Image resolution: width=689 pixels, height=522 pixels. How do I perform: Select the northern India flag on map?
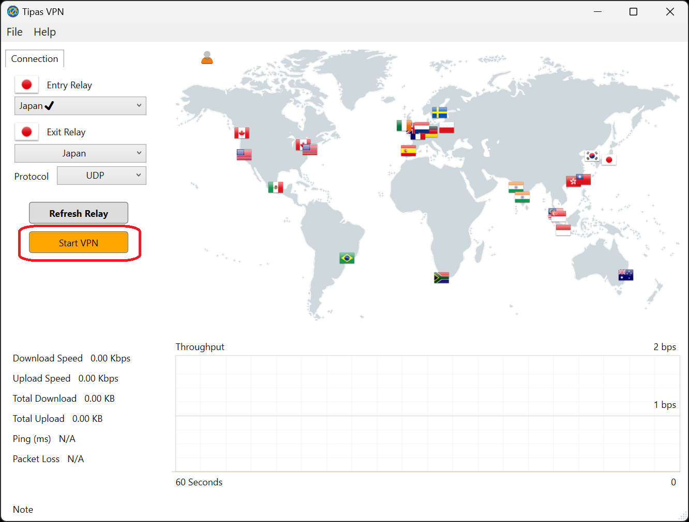pyautogui.click(x=516, y=186)
